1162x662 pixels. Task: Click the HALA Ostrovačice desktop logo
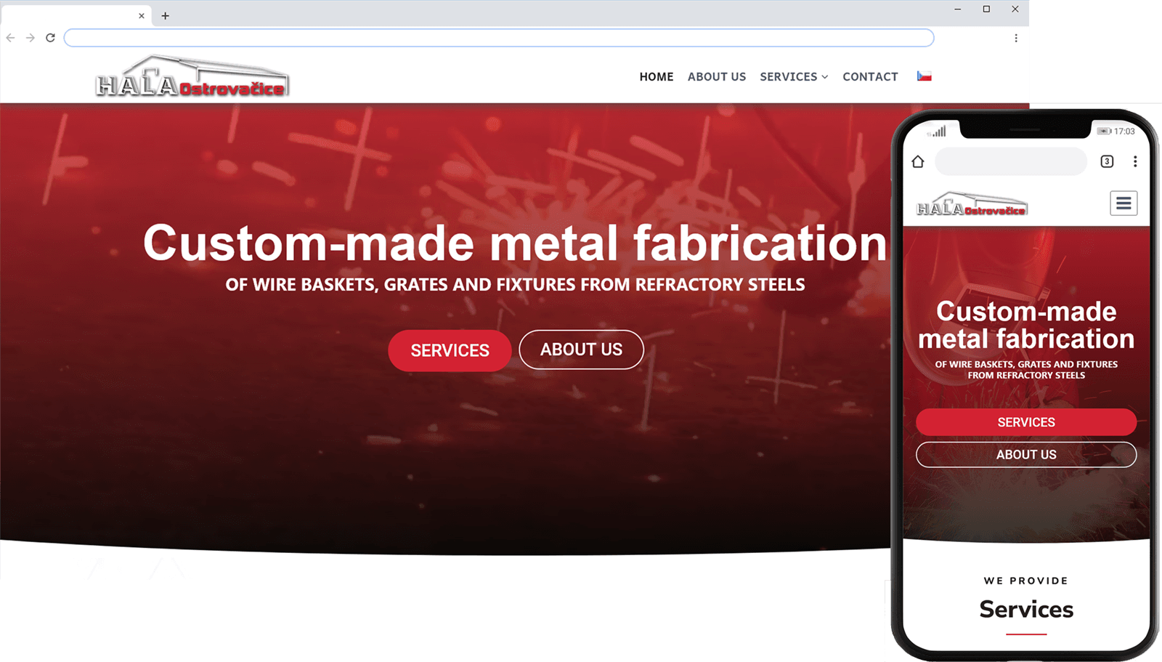(x=192, y=77)
